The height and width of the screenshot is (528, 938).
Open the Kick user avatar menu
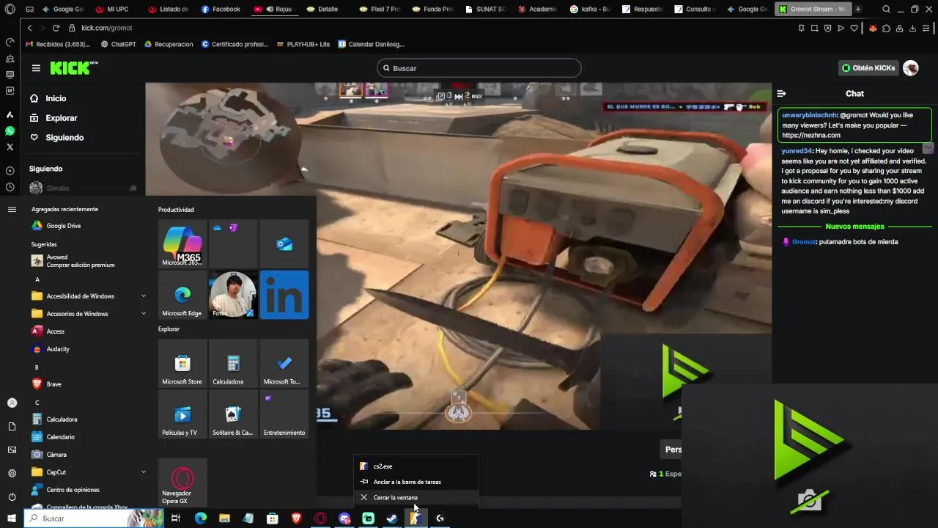(911, 68)
